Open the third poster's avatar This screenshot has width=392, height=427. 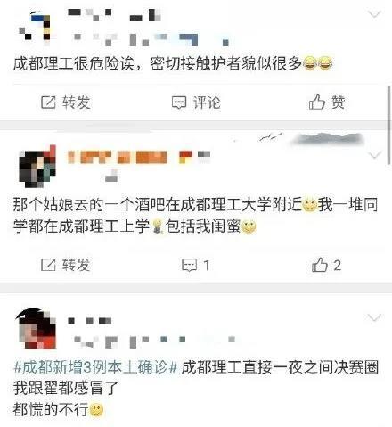[x=36, y=328]
